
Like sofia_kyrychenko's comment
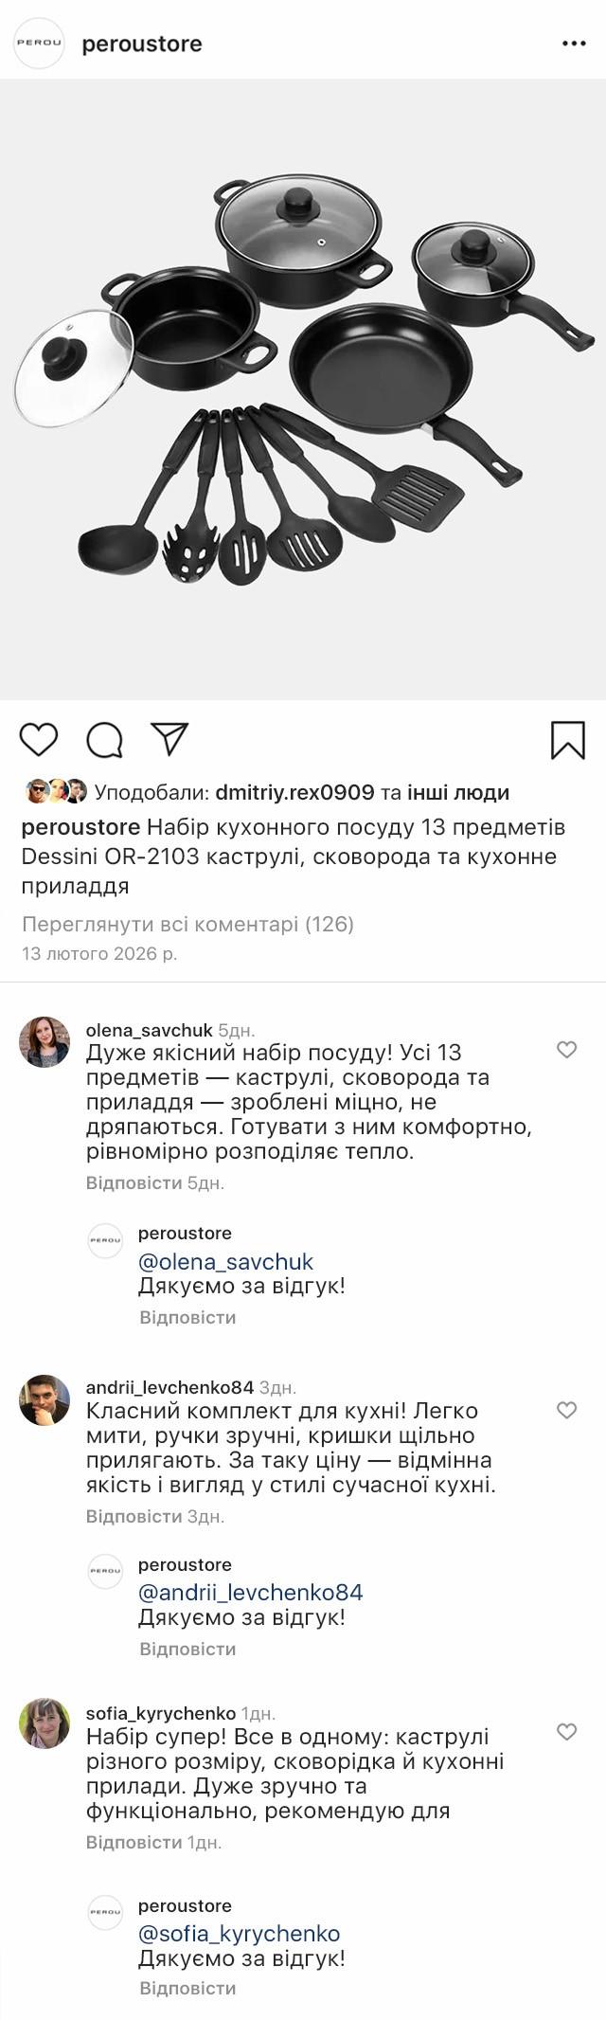click(566, 1732)
